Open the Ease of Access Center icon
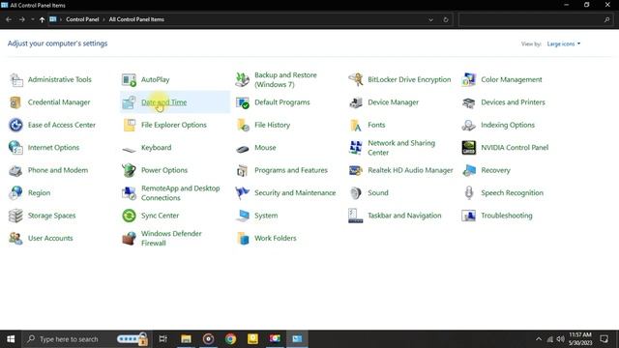The height and width of the screenshot is (348, 619). [16, 125]
